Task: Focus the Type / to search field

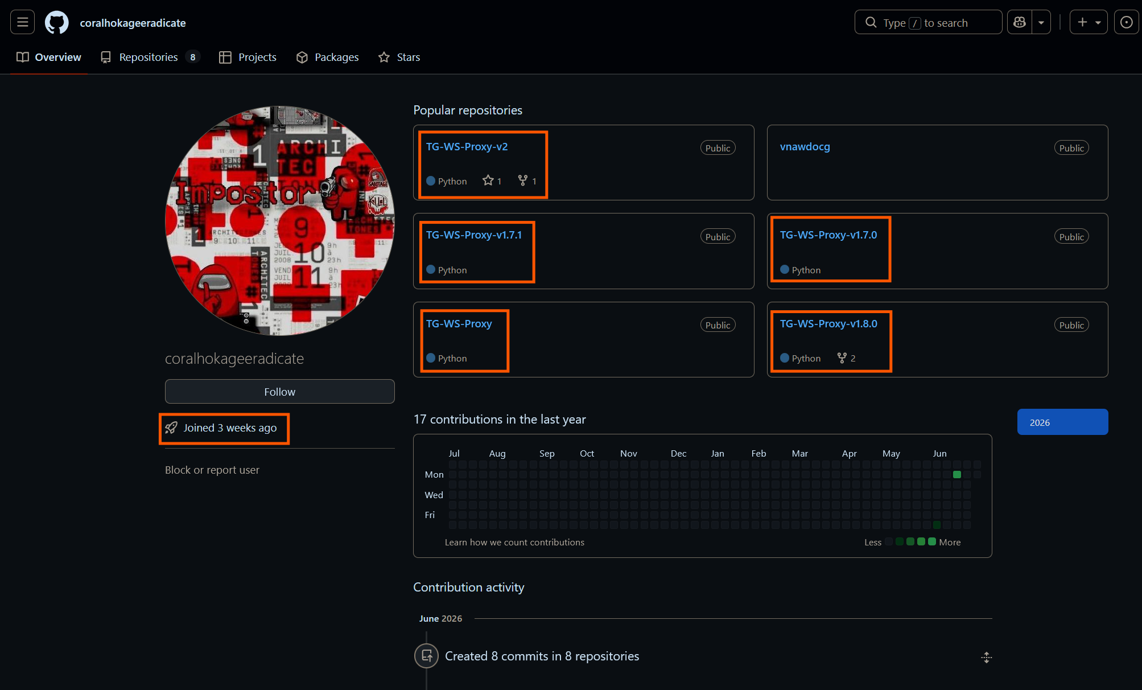Action: (x=928, y=22)
